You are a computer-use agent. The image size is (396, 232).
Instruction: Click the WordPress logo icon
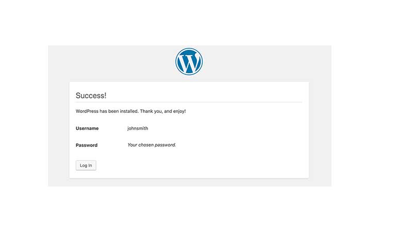tap(189, 61)
